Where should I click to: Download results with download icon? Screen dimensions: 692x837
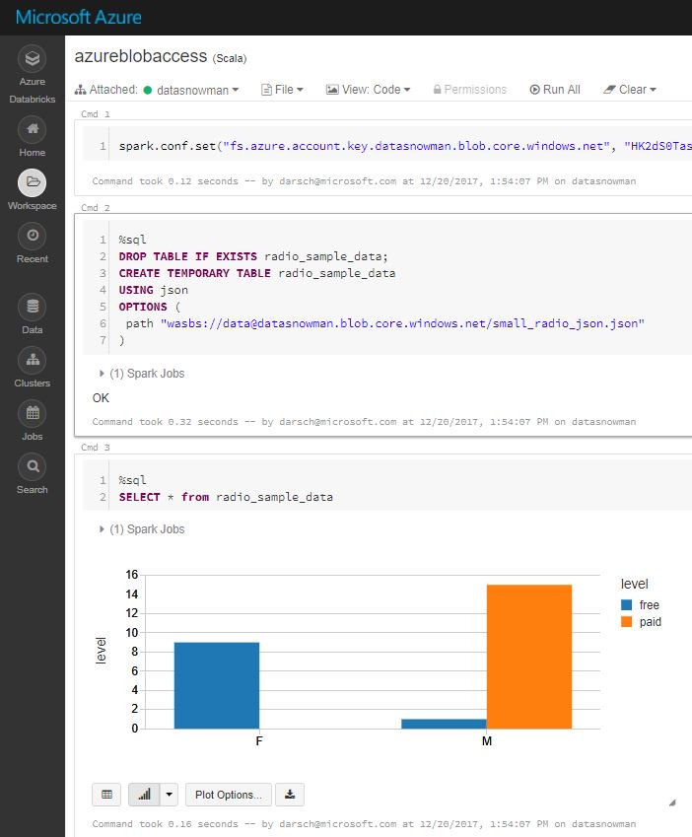pyautogui.click(x=290, y=795)
